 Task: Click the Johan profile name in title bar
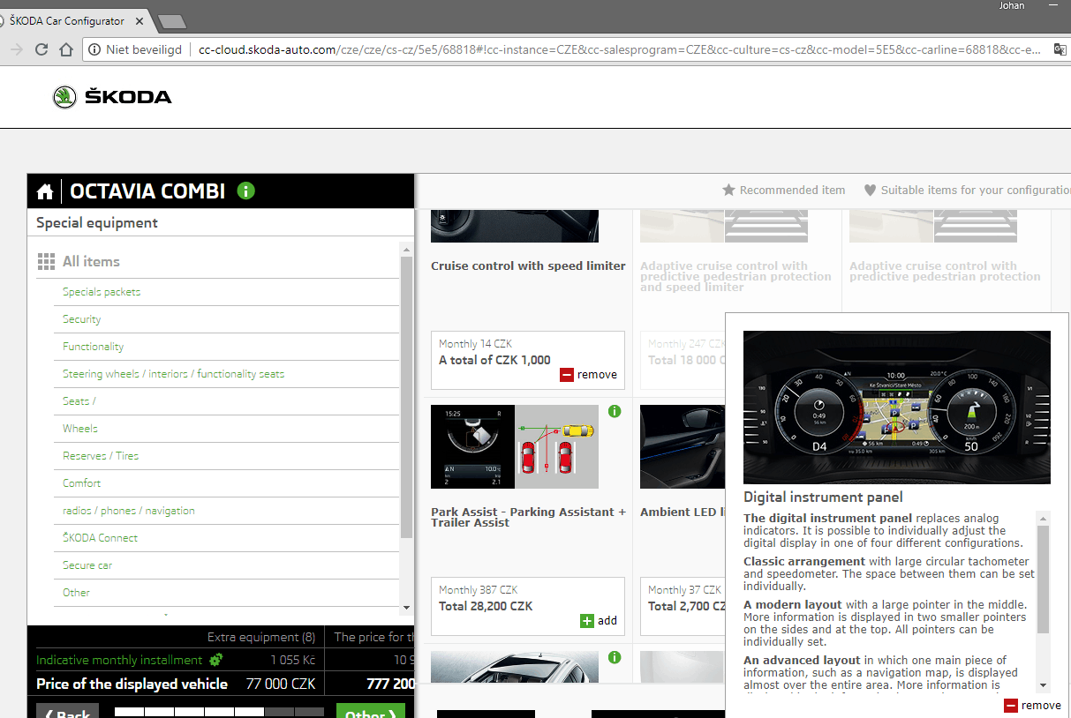pyautogui.click(x=1011, y=6)
